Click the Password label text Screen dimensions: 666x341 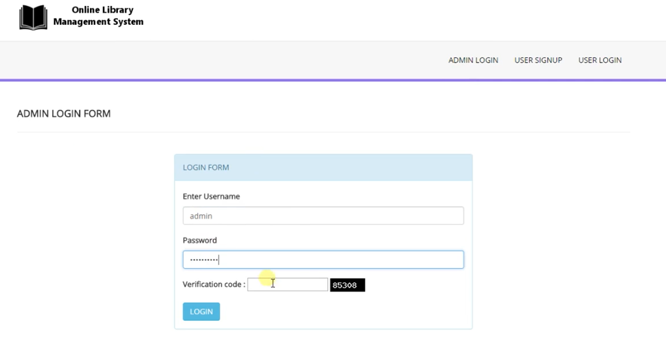pyautogui.click(x=199, y=241)
